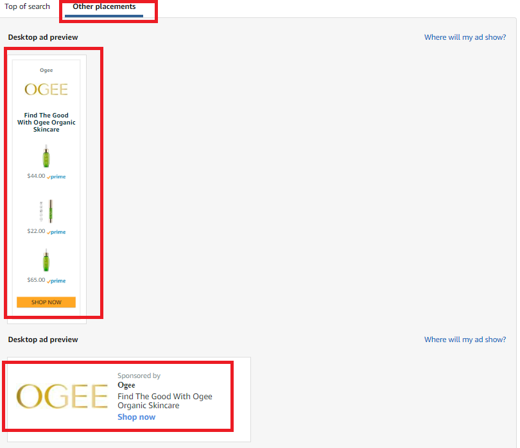Select the $44.00 green serum bottle image
The width and height of the screenshot is (520, 448).
[46, 156]
